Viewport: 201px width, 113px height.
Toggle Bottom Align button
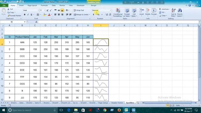coord(62,10)
